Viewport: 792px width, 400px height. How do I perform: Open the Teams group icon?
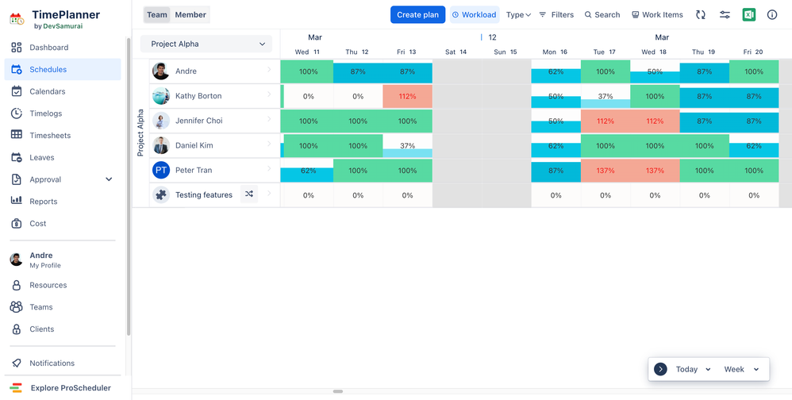tap(16, 307)
